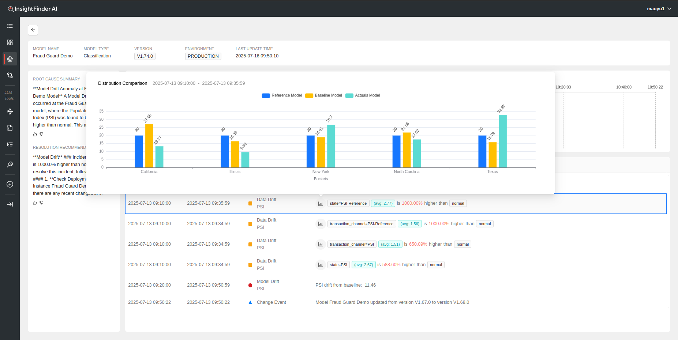This screenshot has width=678, height=340.
Task: Open the dashboard grid icon in sidebar
Action: click(x=10, y=42)
